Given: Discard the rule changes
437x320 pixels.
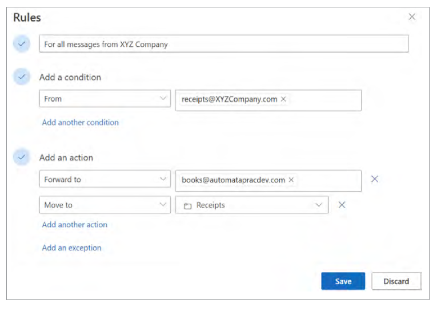Looking at the screenshot, I should tap(396, 281).
